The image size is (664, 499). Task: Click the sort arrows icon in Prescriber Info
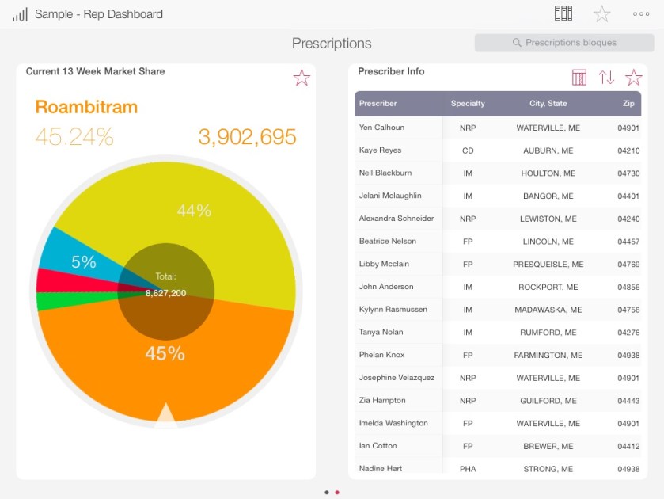(x=606, y=78)
